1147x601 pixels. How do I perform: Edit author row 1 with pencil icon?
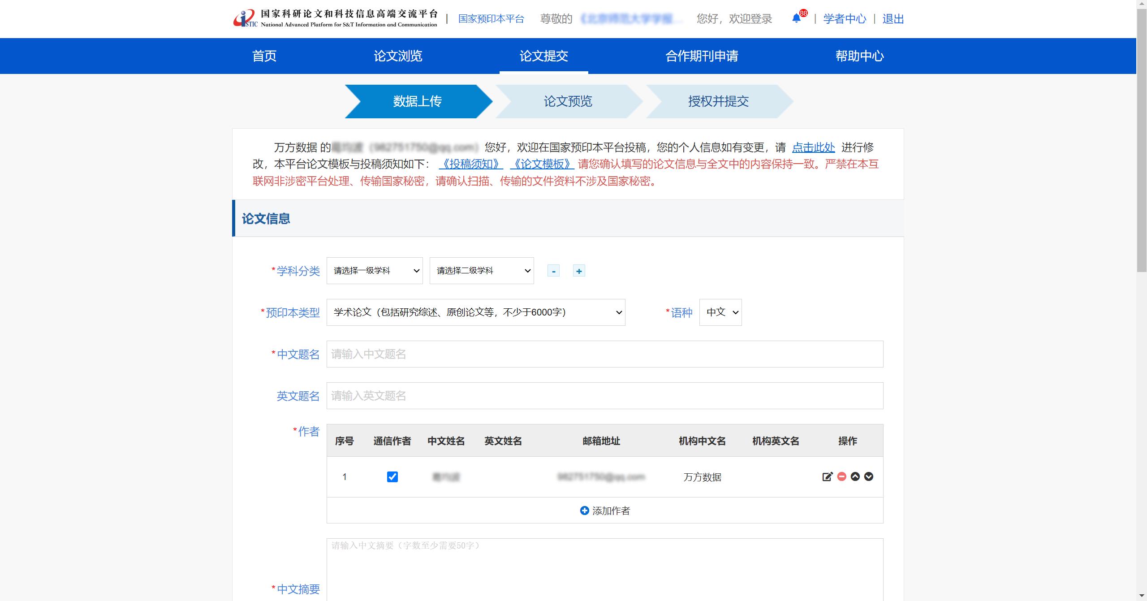[828, 476]
